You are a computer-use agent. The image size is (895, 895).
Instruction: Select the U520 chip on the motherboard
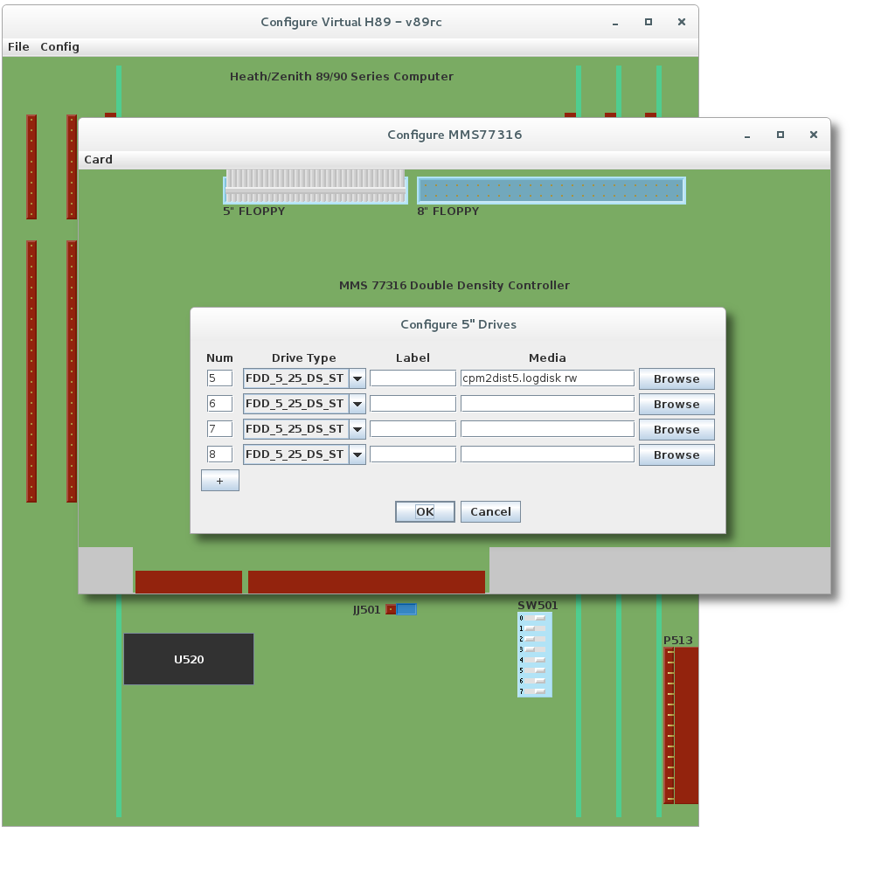(x=189, y=659)
